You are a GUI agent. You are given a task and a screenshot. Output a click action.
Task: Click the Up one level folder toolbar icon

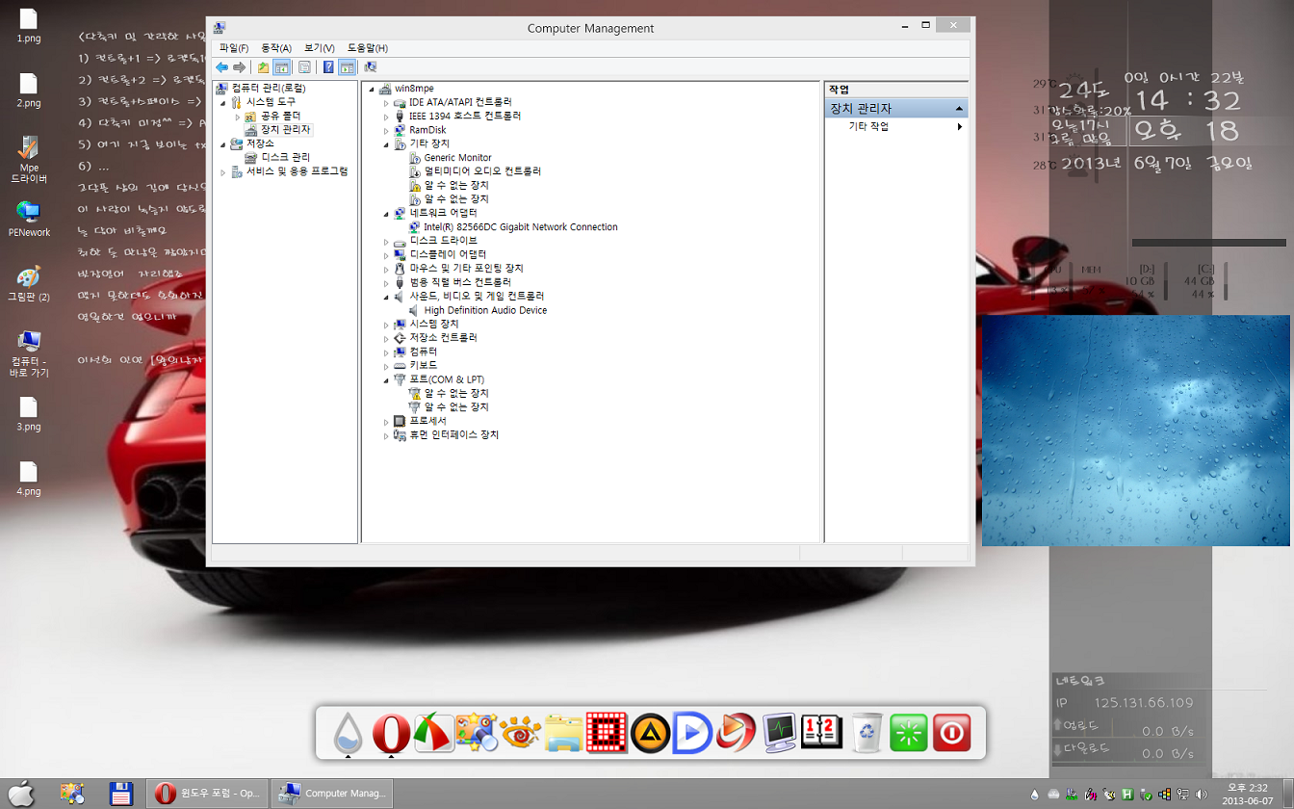(x=263, y=67)
